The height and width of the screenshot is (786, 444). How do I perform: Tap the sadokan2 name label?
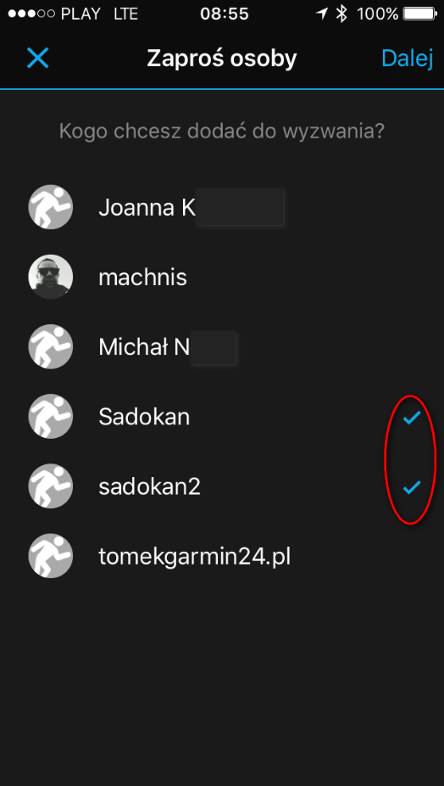[150, 486]
